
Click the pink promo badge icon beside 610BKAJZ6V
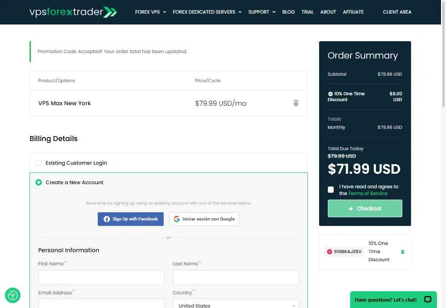click(329, 251)
